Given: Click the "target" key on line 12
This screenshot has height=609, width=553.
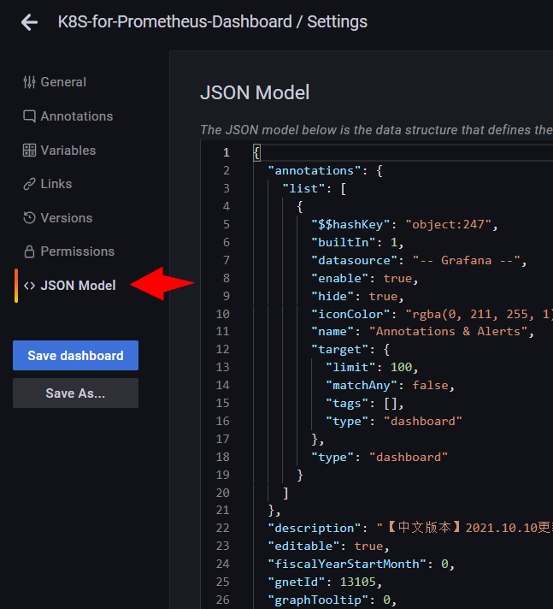Looking at the screenshot, I should 340,349.
